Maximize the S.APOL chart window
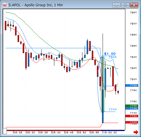Viewport: 141px width, 137px height. point(125,5)
